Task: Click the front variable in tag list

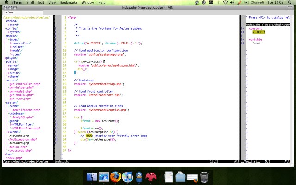Action: pos(256,43)
